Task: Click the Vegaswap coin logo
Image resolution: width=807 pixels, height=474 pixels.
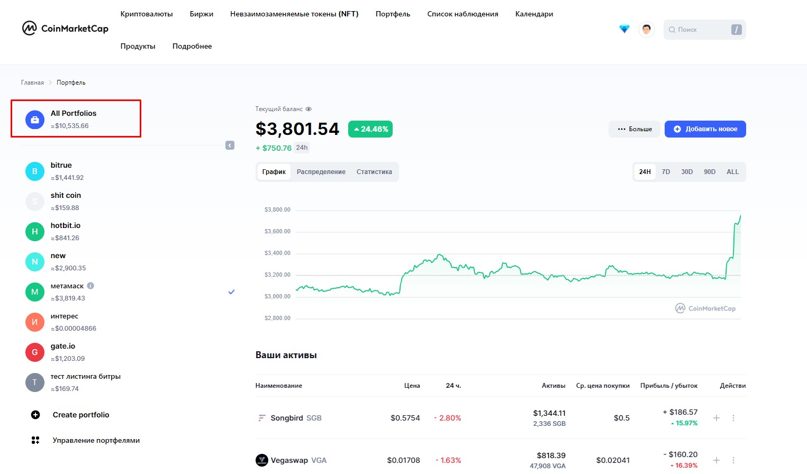Action: point(262,460)
